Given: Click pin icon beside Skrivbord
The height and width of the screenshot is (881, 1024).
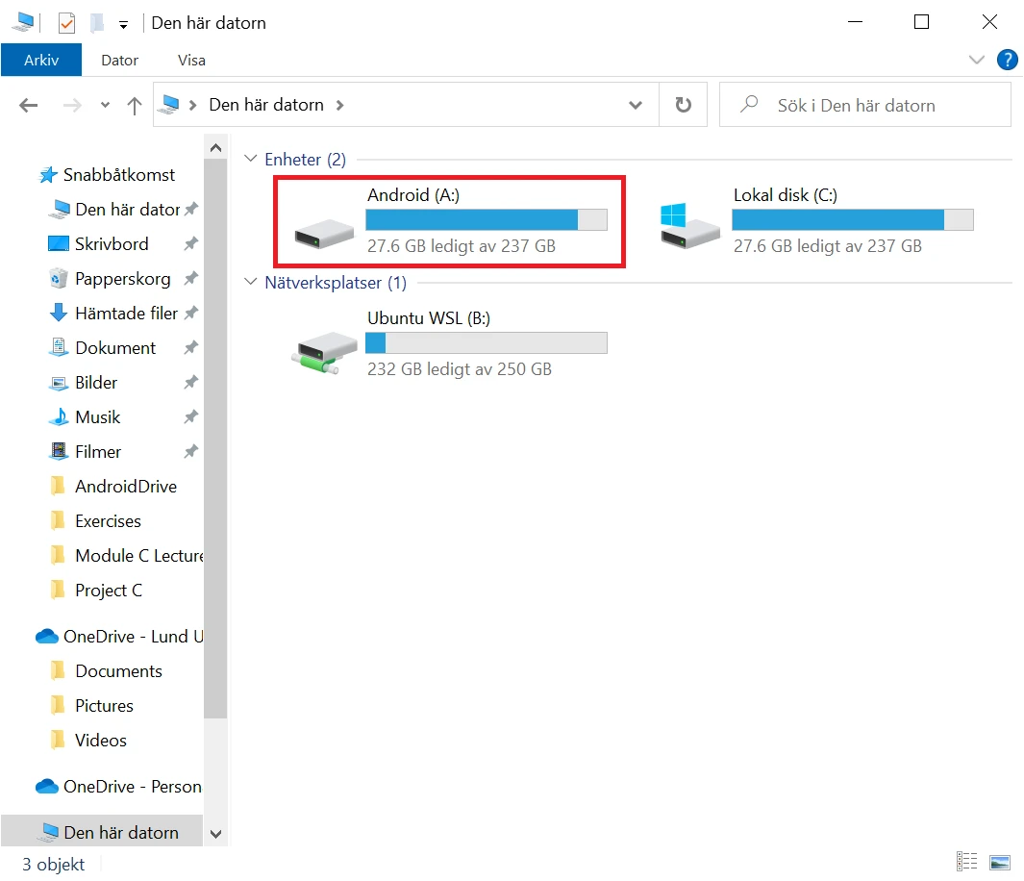Looking at the screenshot, I should tap(190, 244).
